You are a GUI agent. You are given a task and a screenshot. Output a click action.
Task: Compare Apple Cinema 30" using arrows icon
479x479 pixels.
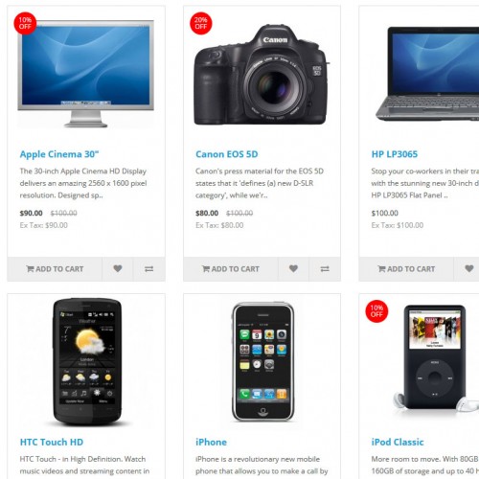coord(148,269)
